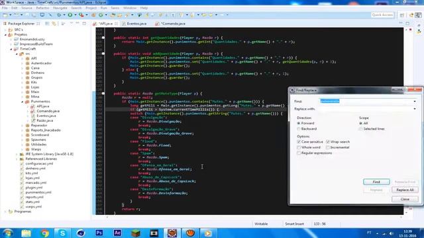The height and width of the screenshot is (238, 424).
Task: Click the Open Perspective icon near Quick Access
Action: coord(402,15)
